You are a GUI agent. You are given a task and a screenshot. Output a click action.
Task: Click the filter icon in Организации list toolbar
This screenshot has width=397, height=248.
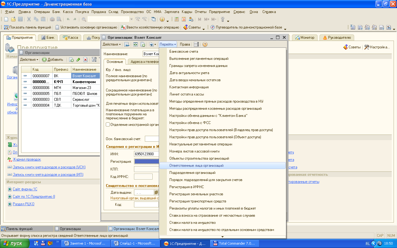pos(94,60)
